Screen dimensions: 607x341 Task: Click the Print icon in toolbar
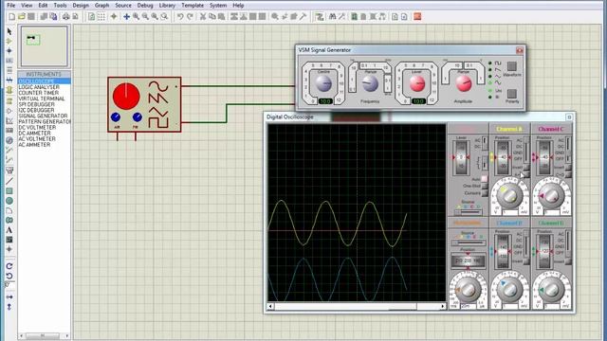click(x=66, y=17)
